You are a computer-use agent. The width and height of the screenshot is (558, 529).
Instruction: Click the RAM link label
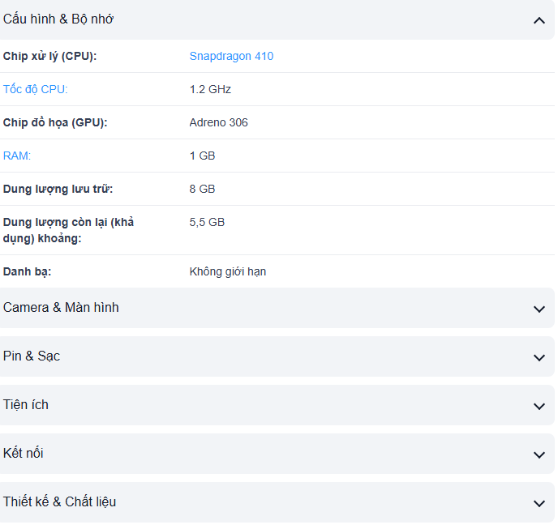coord(17,156)
